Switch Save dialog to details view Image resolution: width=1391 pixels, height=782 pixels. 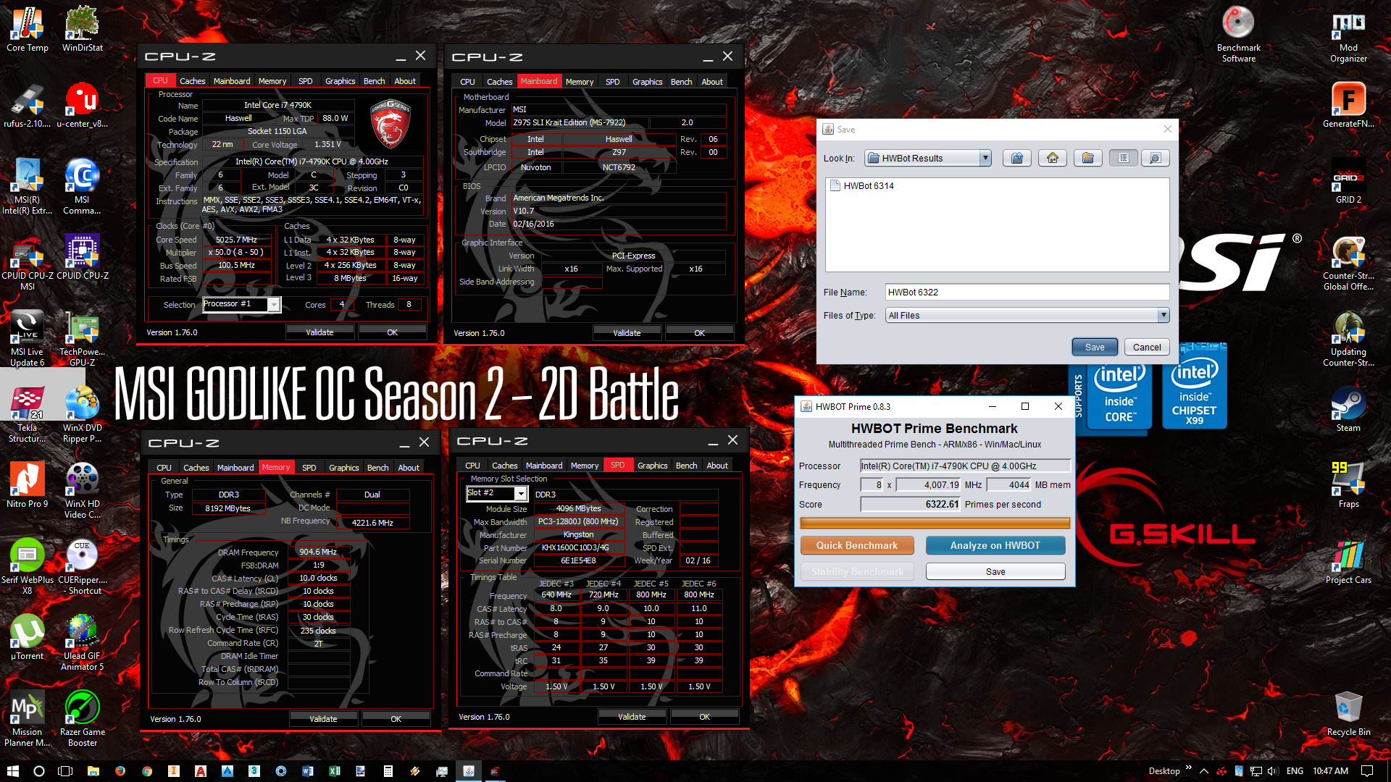click(1156, 158)
